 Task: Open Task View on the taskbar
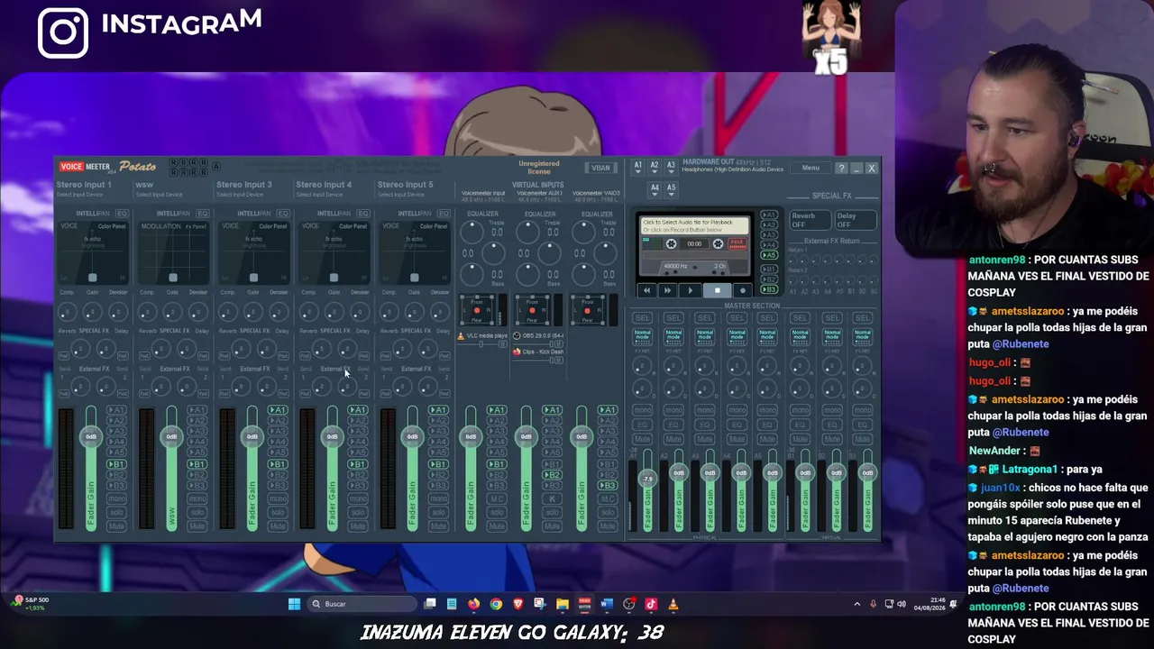(x=430, y=604)
